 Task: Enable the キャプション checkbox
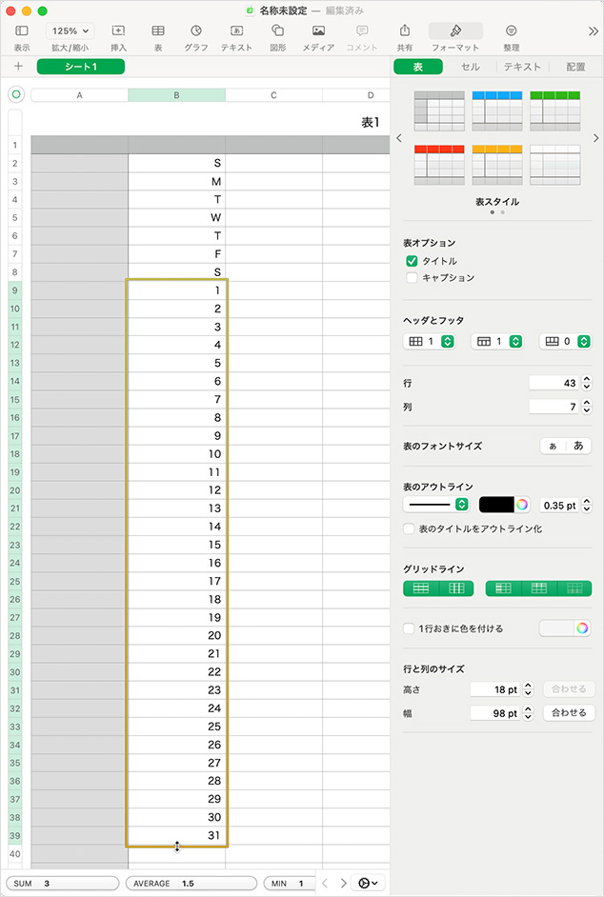[412, 278]
